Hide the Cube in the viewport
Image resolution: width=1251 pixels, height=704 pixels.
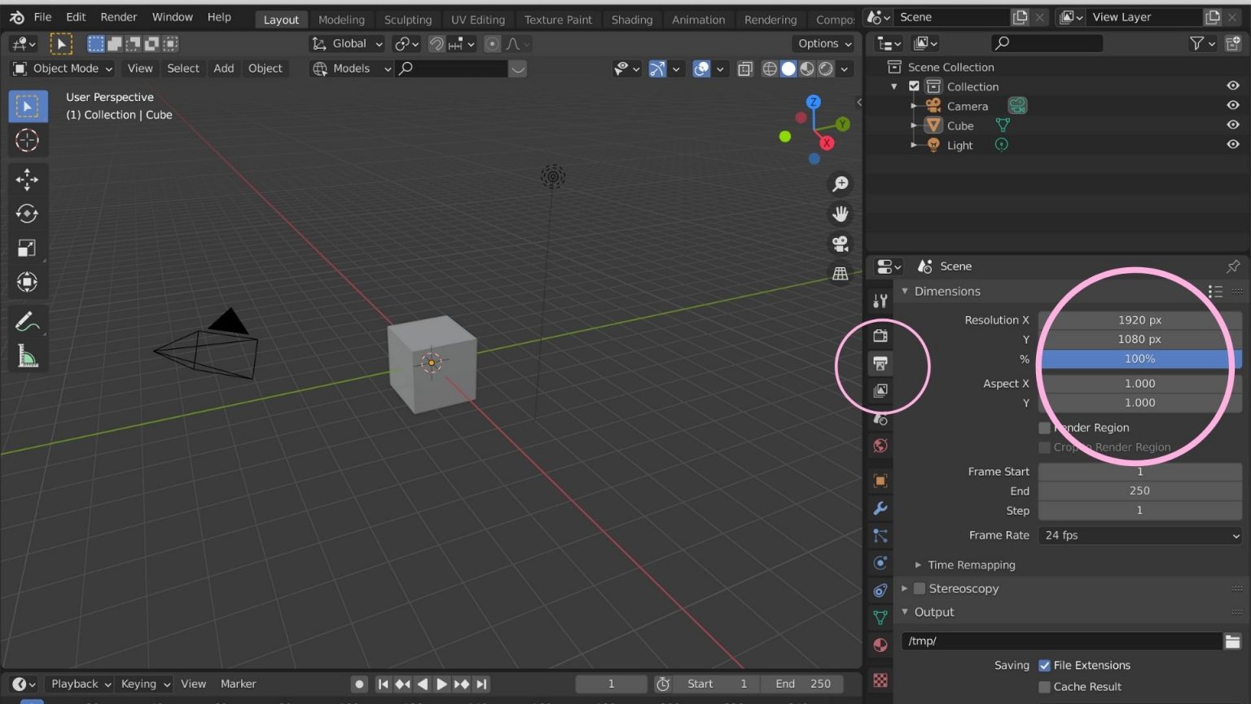click(1233, 125)
